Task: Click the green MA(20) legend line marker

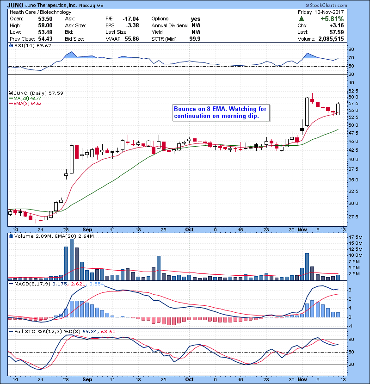Action: click(x=11, y=98)
